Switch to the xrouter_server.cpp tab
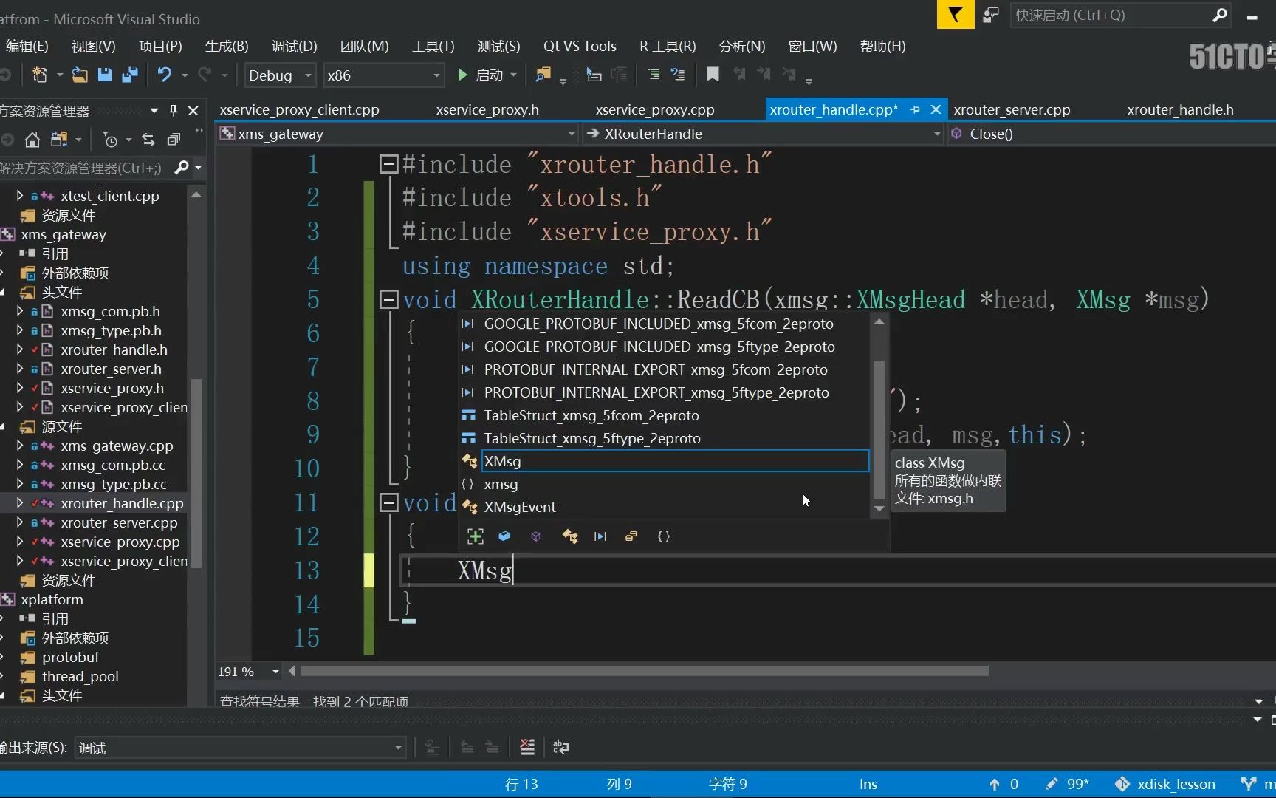Screen dimensions: 1276x798 [1012, 109]
